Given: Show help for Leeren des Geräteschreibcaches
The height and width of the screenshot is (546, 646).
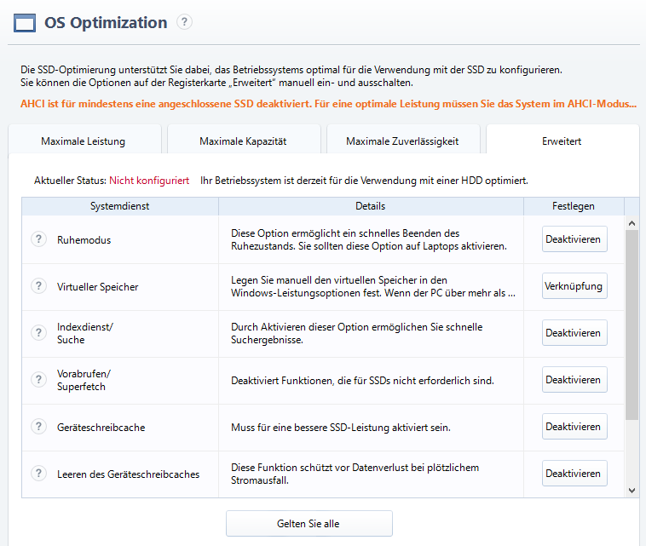Looking at the screenshot, I should 38,474.
